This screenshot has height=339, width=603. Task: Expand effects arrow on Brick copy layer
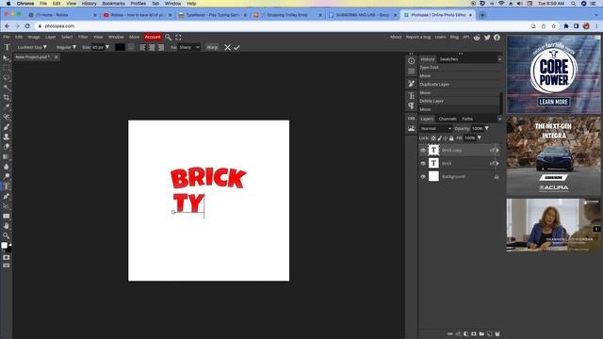(497, 151)
